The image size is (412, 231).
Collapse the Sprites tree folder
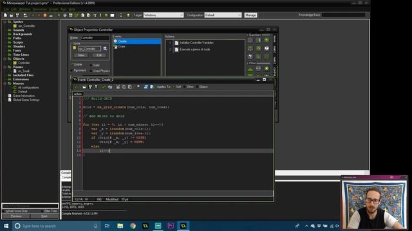[x=5, y=22]
